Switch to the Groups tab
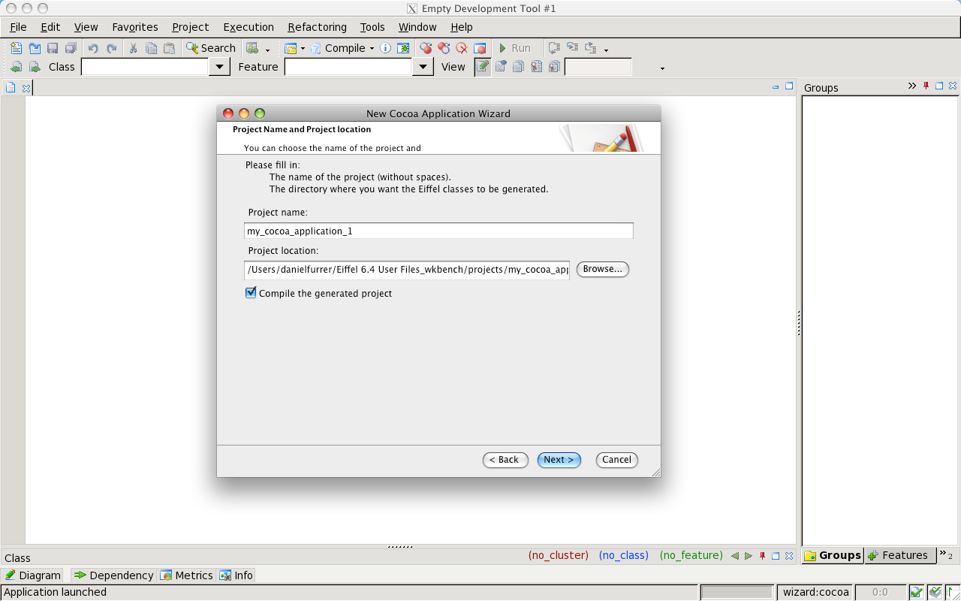The height and width of the screenshot is (601, 961). point(833,555)
